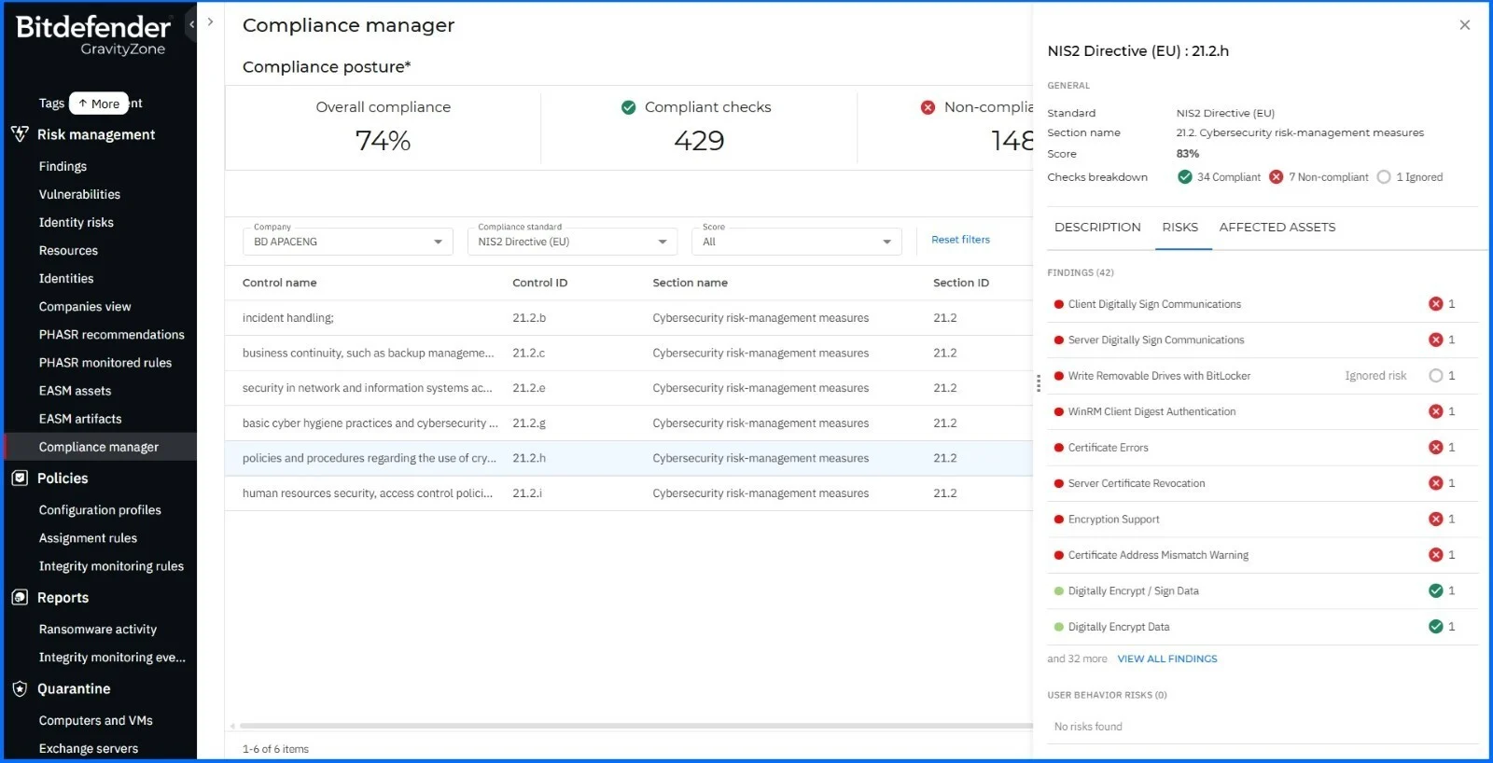
Task: Click the 7 Non-compliant status indicator
Action: (x=1277, y=177)
